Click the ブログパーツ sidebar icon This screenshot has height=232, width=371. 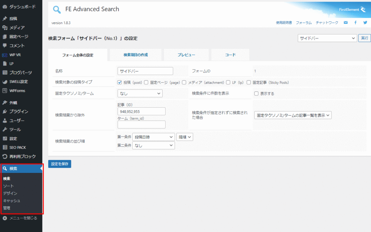[5, 72]
